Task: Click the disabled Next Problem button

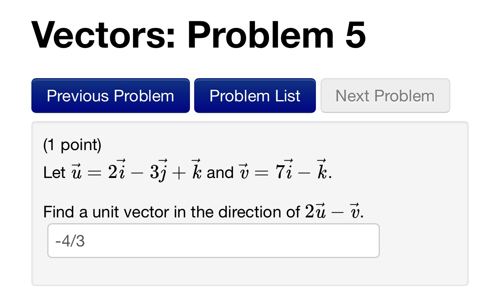Action: click(385, 96)
